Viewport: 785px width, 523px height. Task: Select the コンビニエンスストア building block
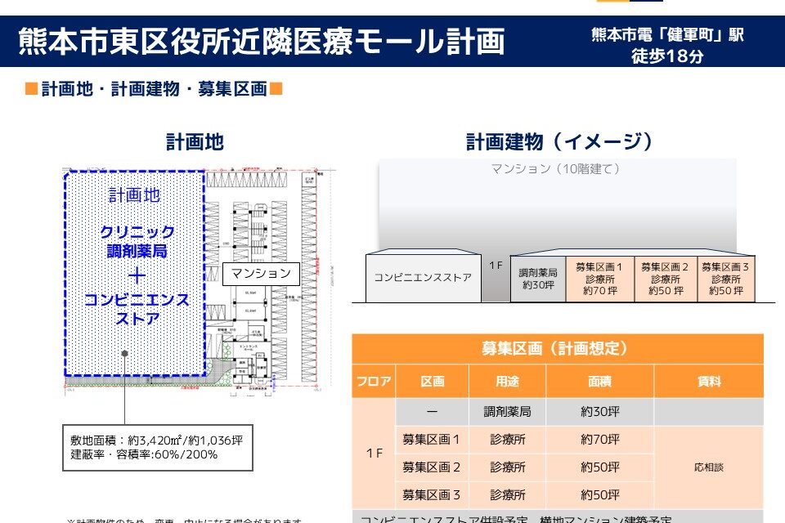(x=423, y=278)
